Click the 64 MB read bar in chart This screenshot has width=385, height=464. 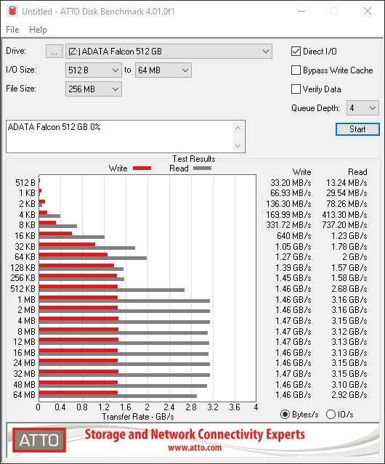[x=118, y=396]
